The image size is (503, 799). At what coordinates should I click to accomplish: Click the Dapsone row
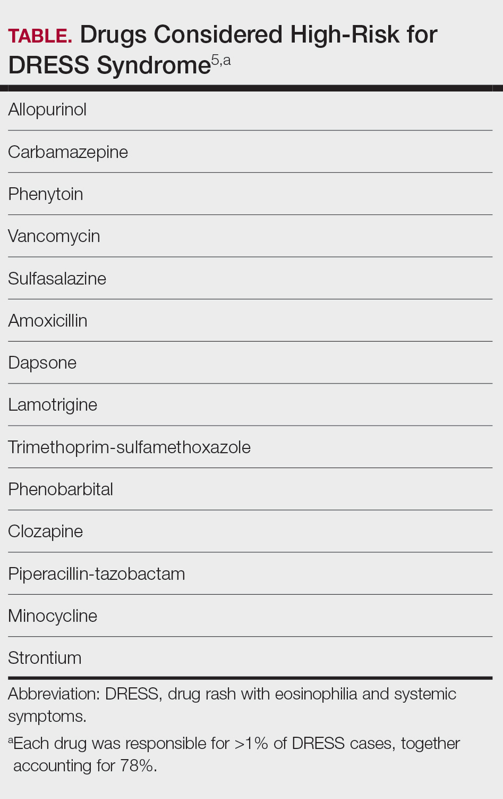pyautogui.click(x=42, y=363)
